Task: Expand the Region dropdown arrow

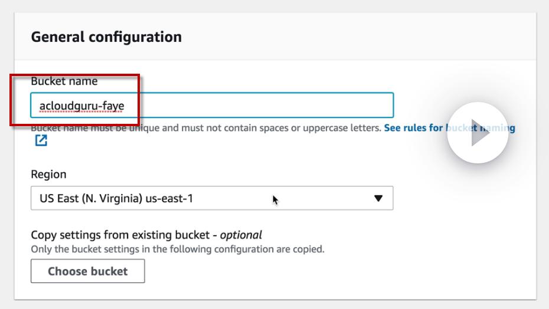Action: (x=378, y=198)
